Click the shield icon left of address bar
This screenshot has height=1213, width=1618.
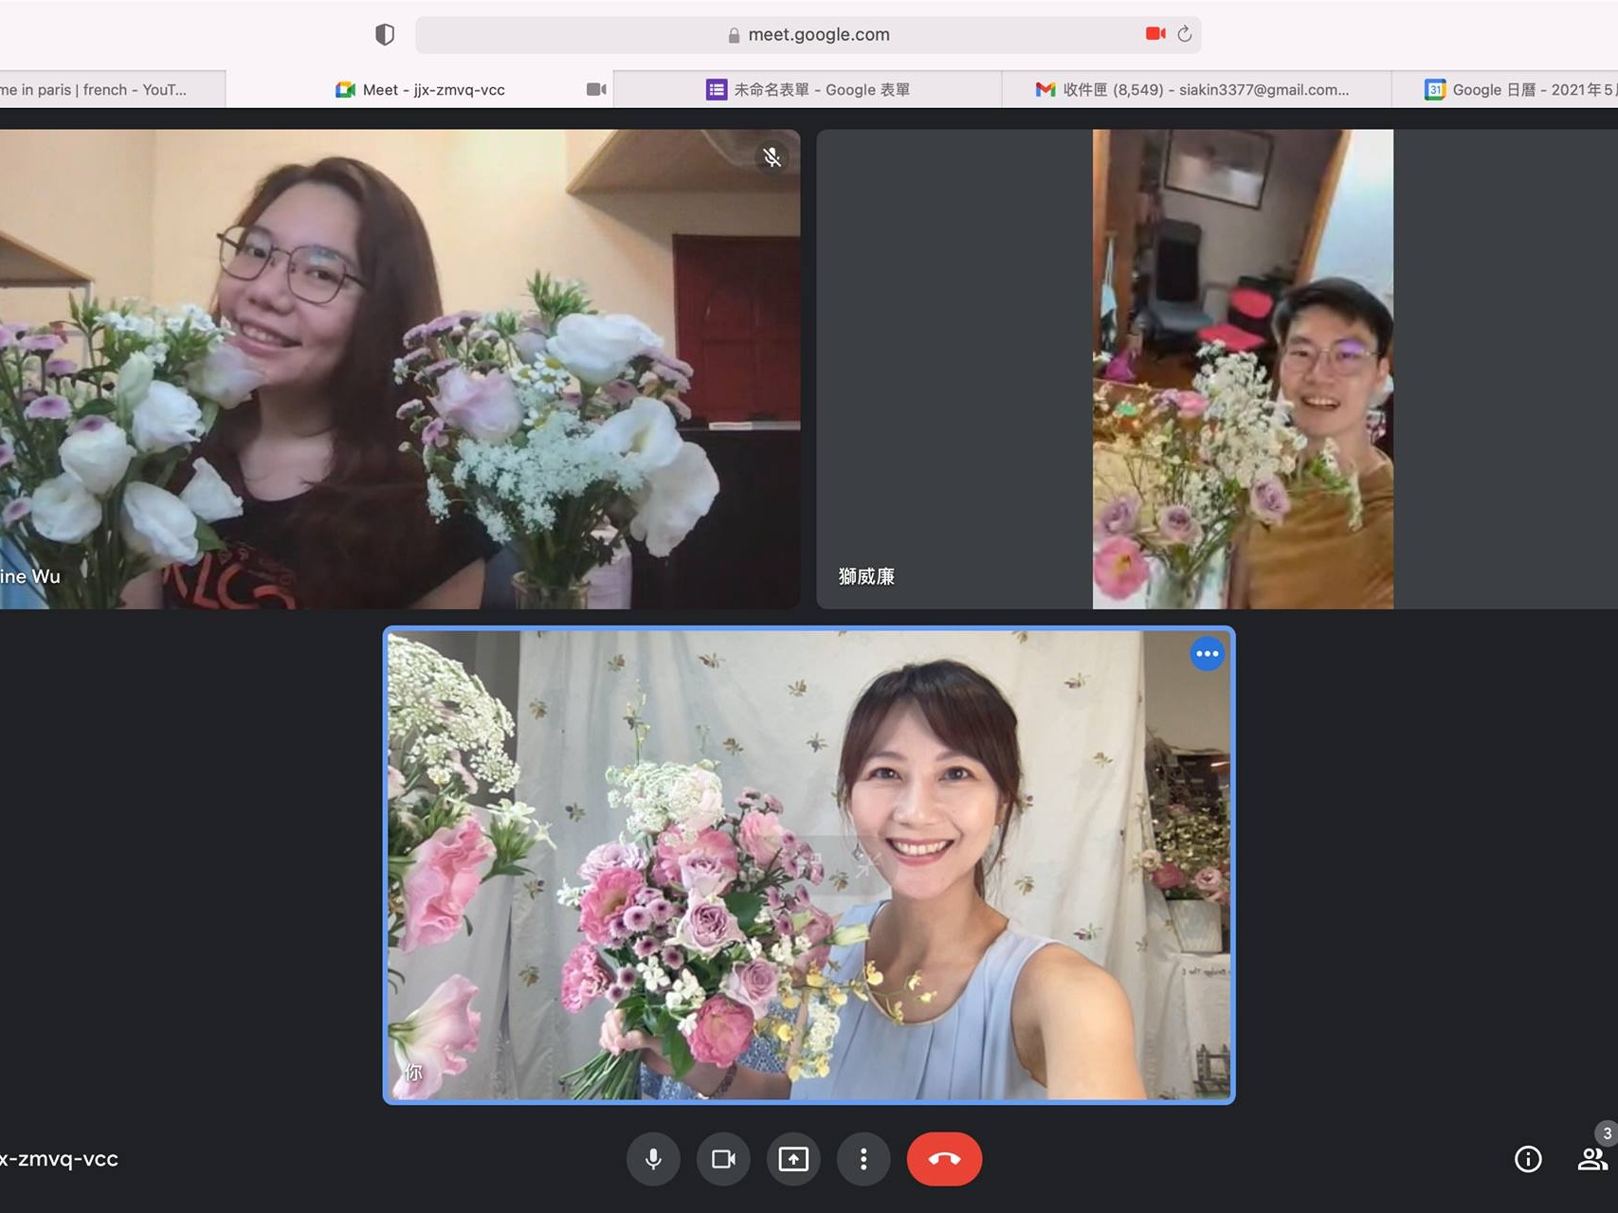point(383,33)
